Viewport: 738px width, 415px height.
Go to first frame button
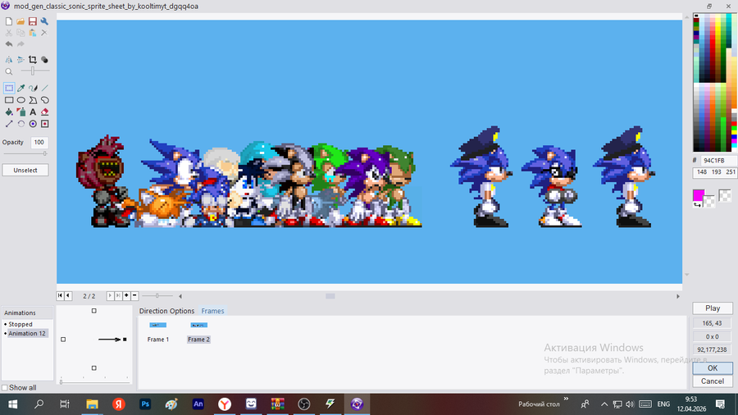(60, 295)
